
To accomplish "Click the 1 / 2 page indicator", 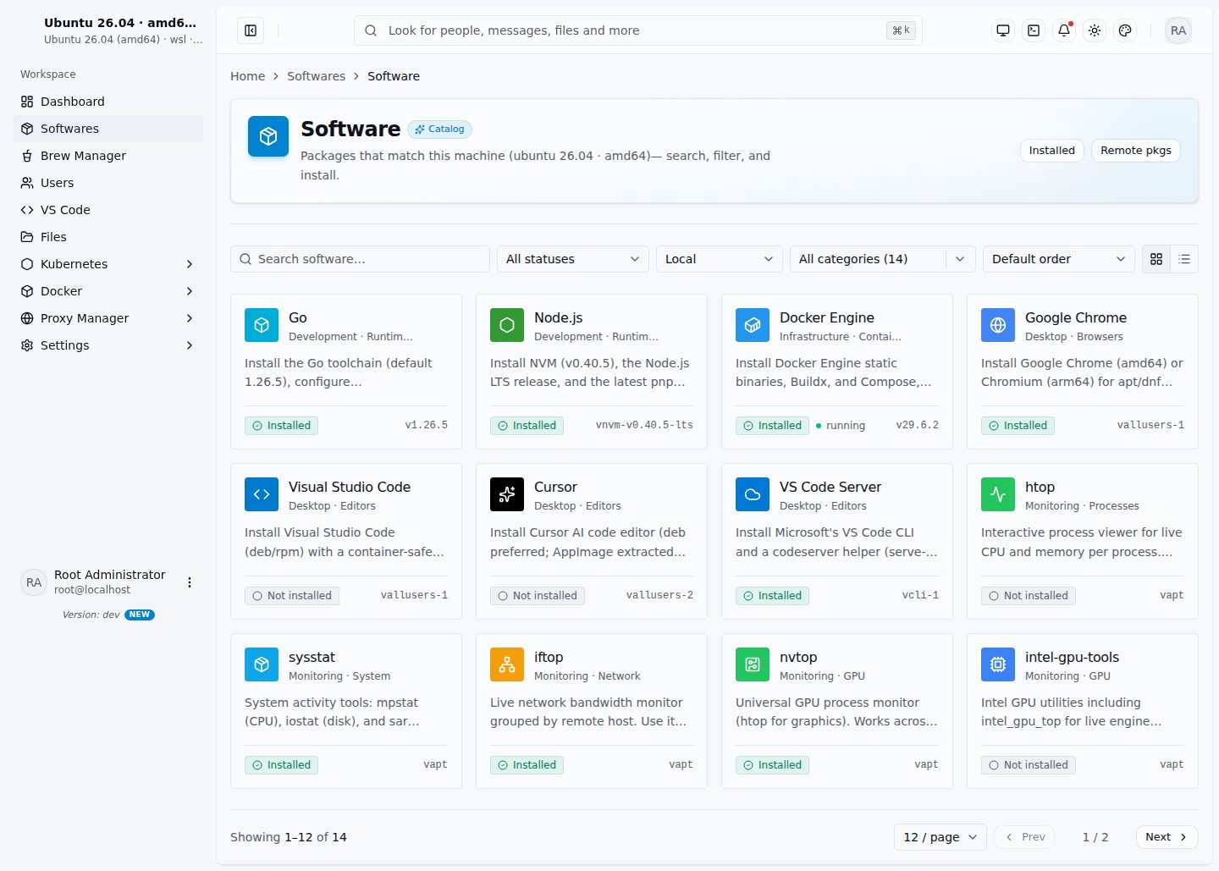I will [x=1095, y=837].
